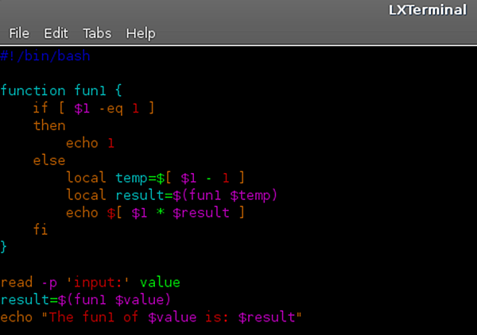
Task: Place cursor on "function fun1 {" line
Action: [x=62, y=90]
